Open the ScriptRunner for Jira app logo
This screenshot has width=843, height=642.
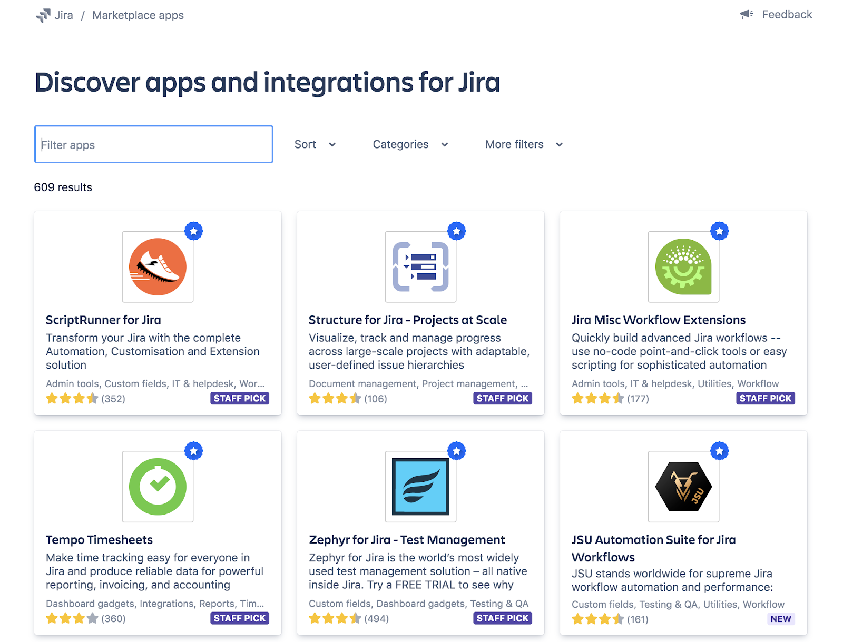click(158, 266)
